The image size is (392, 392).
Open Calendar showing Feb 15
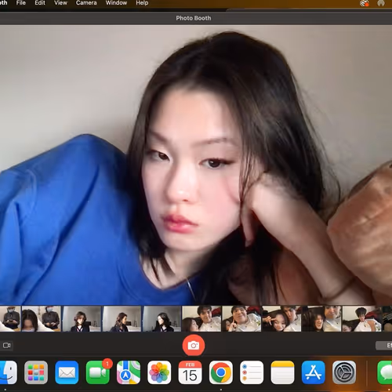coord(190,372)
